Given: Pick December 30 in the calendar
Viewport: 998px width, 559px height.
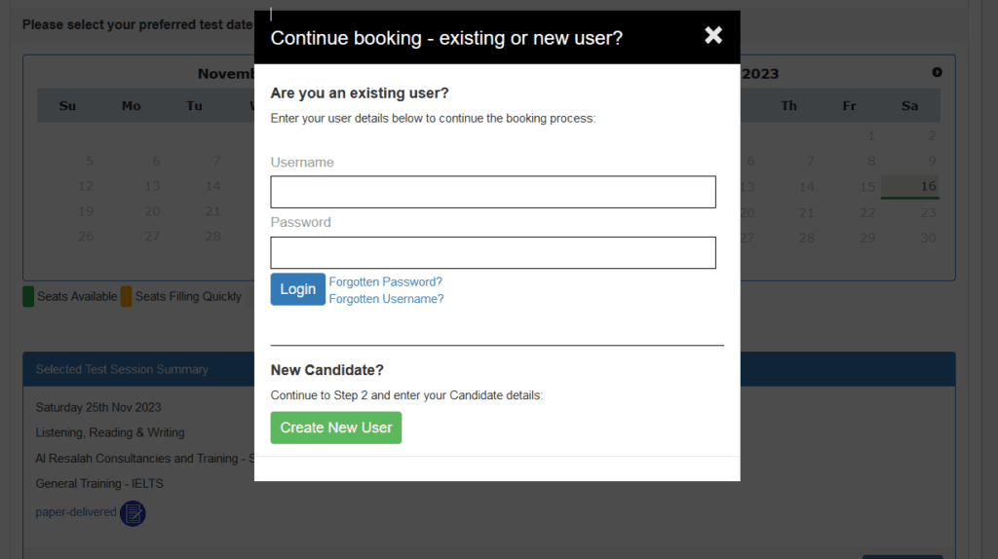Looking at the screenshot, I should [928, 238].
